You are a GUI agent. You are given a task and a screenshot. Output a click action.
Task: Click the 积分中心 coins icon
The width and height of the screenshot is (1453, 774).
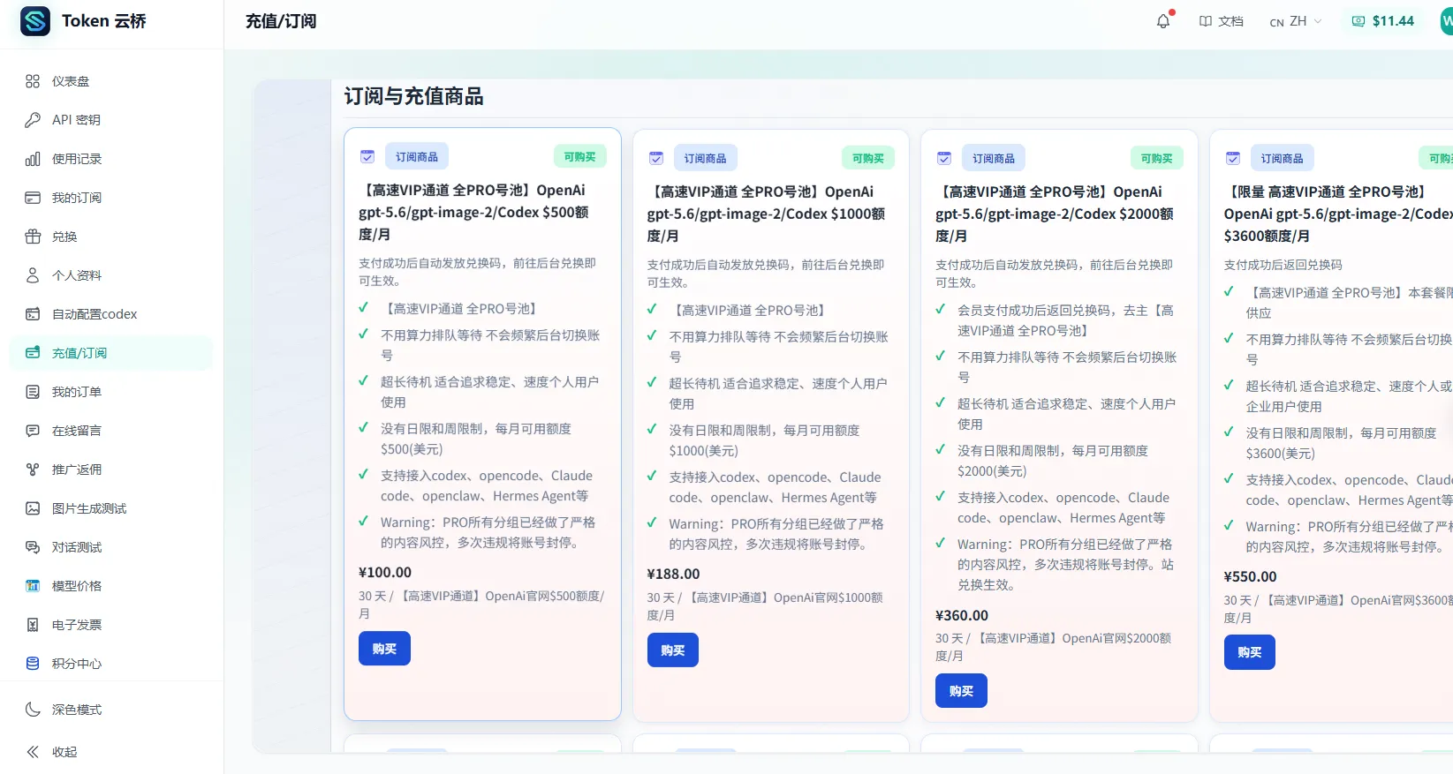33,664
